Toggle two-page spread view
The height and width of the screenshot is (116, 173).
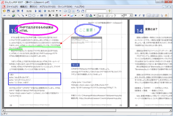pos(73,11)
